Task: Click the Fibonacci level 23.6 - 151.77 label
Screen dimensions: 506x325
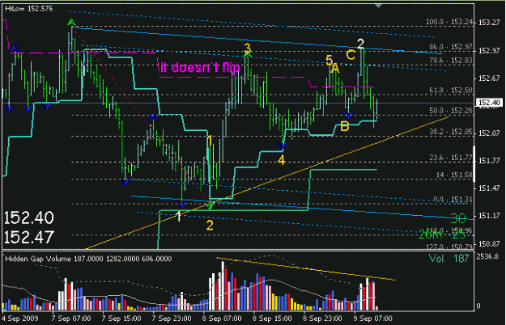Action: pos(451,158)
